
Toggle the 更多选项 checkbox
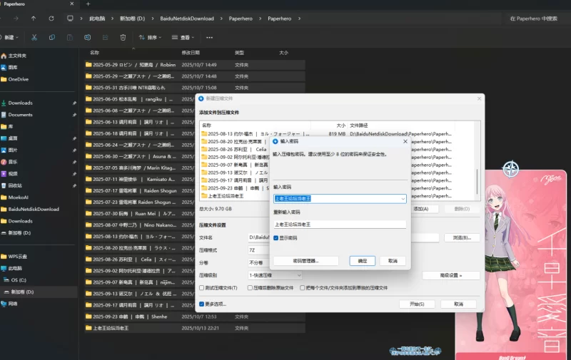point(202,304)
